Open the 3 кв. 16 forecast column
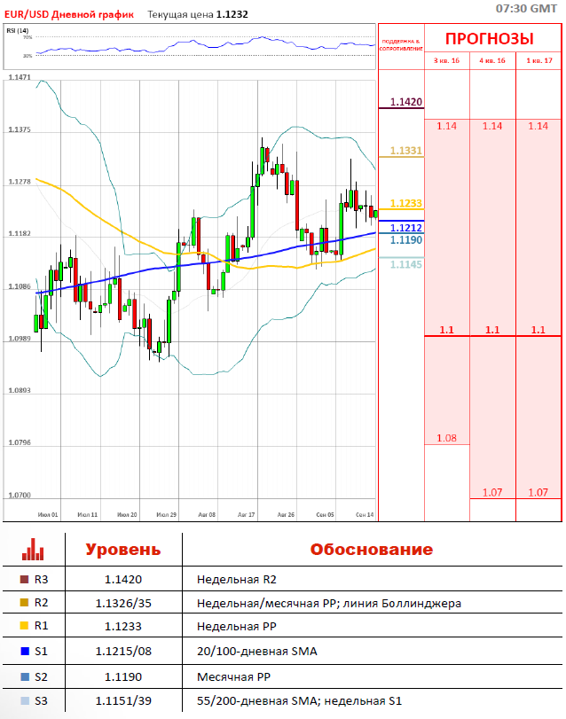566x719 pixels. (x=447, y=60)
